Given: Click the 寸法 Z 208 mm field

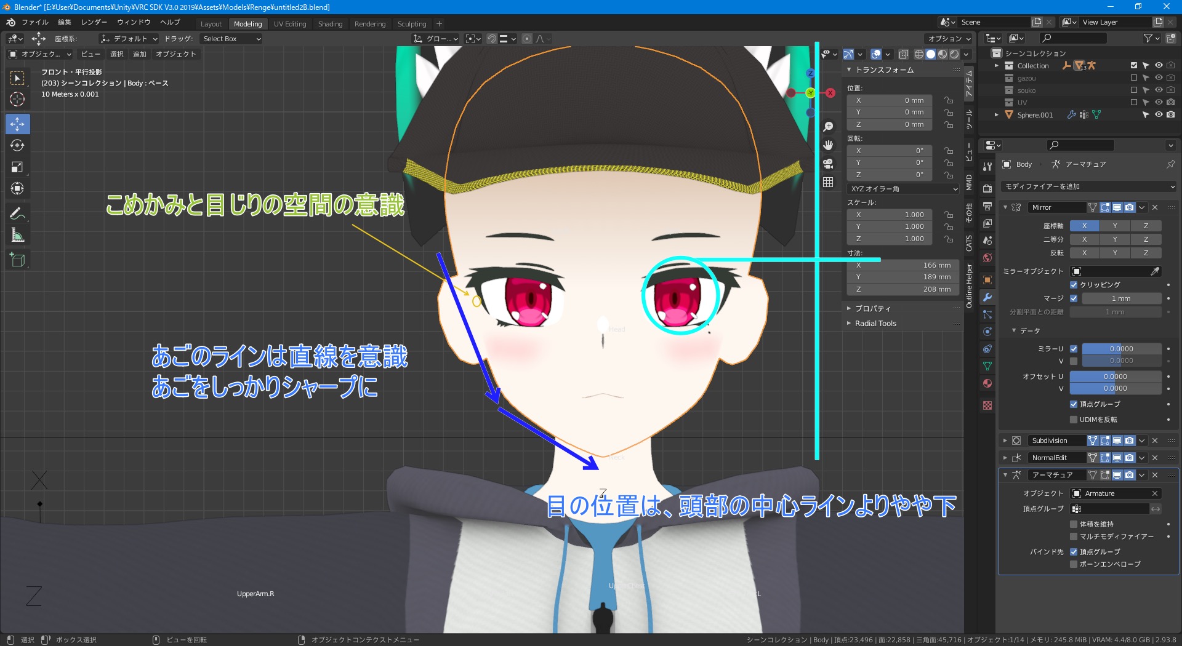Looking at the screenshot, I should click(904, 289).
